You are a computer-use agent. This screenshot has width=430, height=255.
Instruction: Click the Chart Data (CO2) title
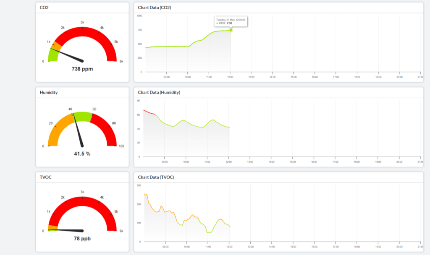(155, 8)
